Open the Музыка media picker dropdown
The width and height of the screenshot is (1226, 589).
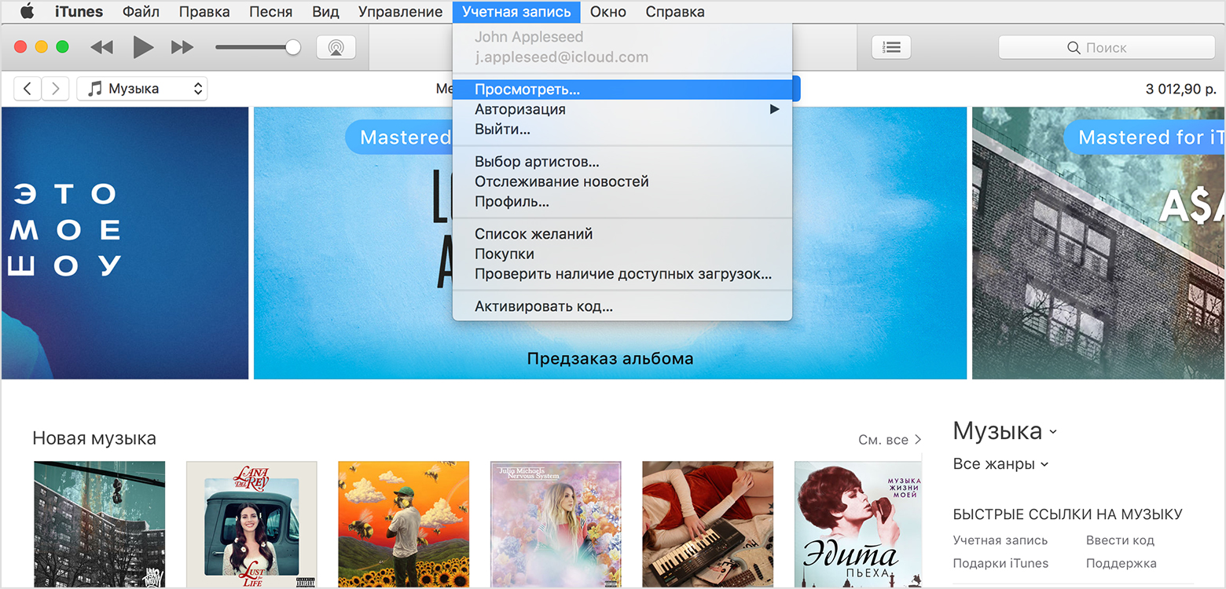142,89
